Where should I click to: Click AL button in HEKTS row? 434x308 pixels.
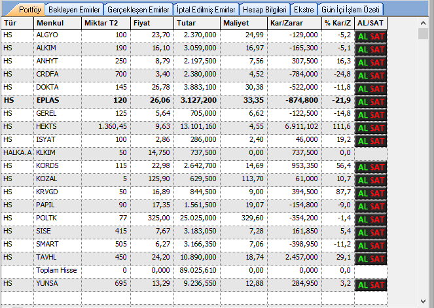click(x=363, y=128)
